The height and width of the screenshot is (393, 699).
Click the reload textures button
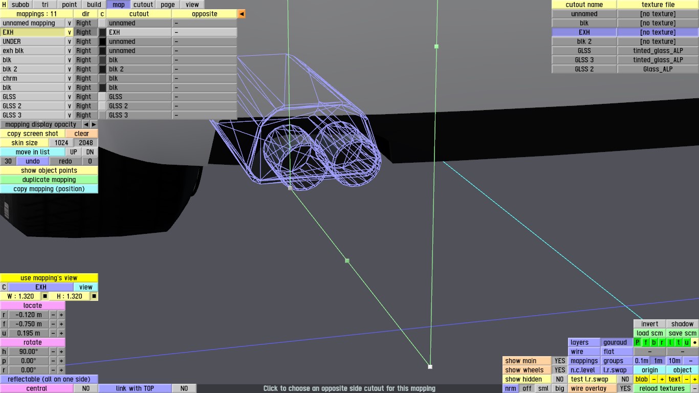[x=662, y=388]
